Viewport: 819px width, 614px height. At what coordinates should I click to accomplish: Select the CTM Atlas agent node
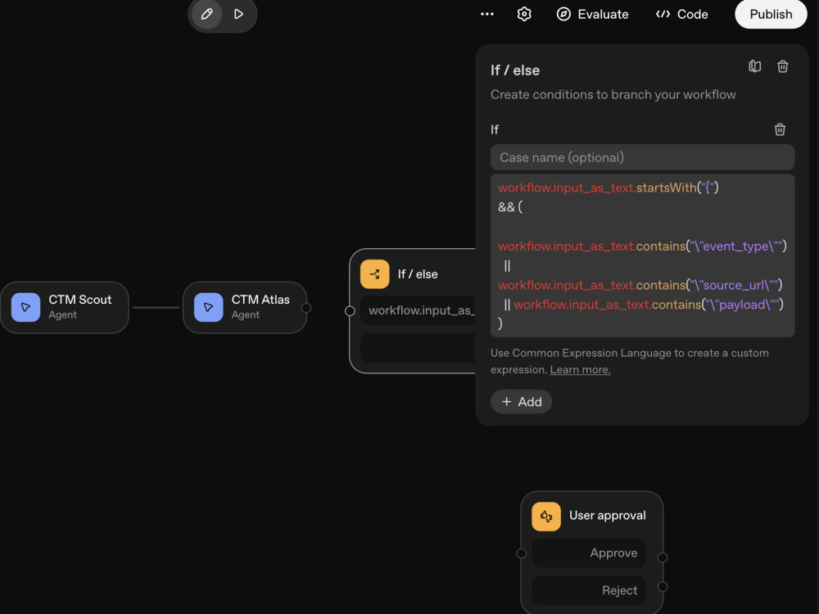245,308
